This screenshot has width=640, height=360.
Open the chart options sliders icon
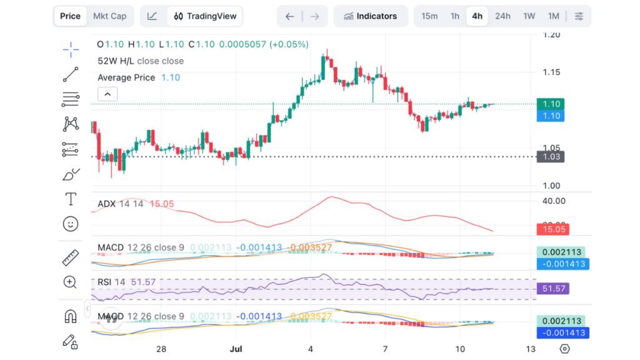[x=579, y=16]
